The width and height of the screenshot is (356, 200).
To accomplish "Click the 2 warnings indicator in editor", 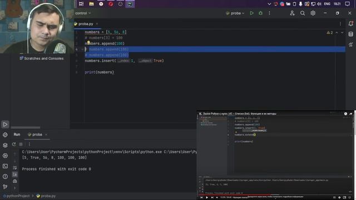I will click(x=330, y=33).
